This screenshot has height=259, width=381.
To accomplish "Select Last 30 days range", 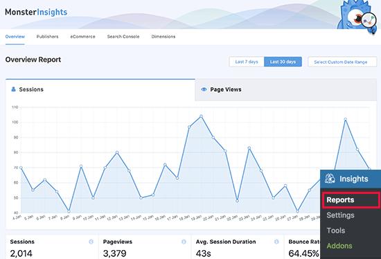I will click(283, 62).
